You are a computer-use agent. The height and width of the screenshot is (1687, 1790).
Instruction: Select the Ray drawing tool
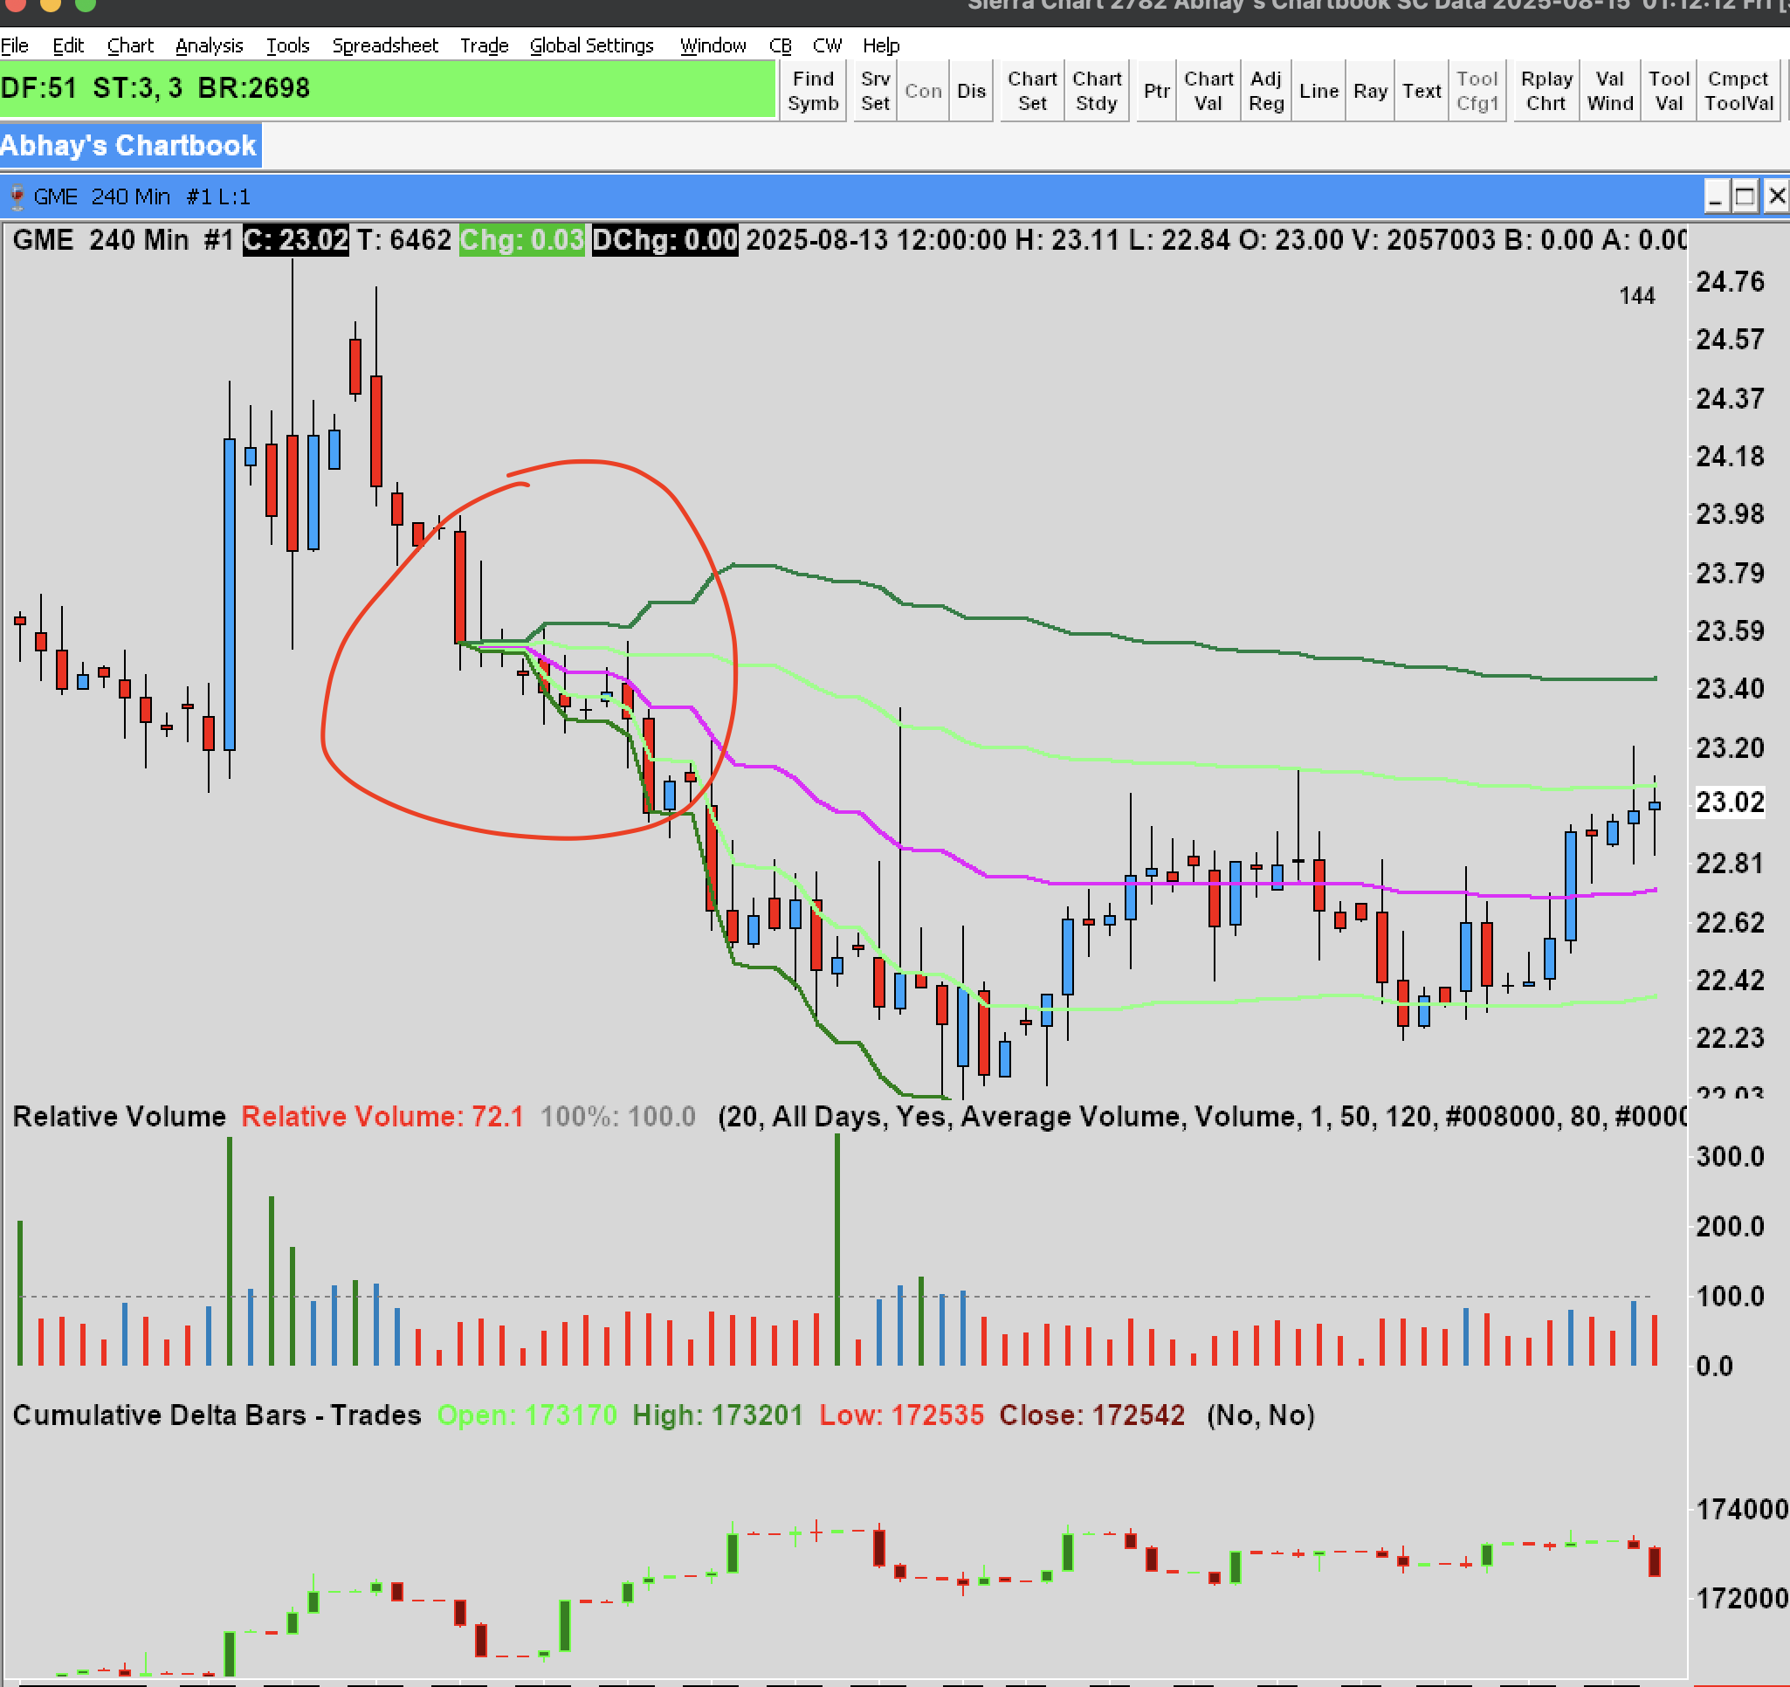pyautogui.click(x=1369, y=91)
